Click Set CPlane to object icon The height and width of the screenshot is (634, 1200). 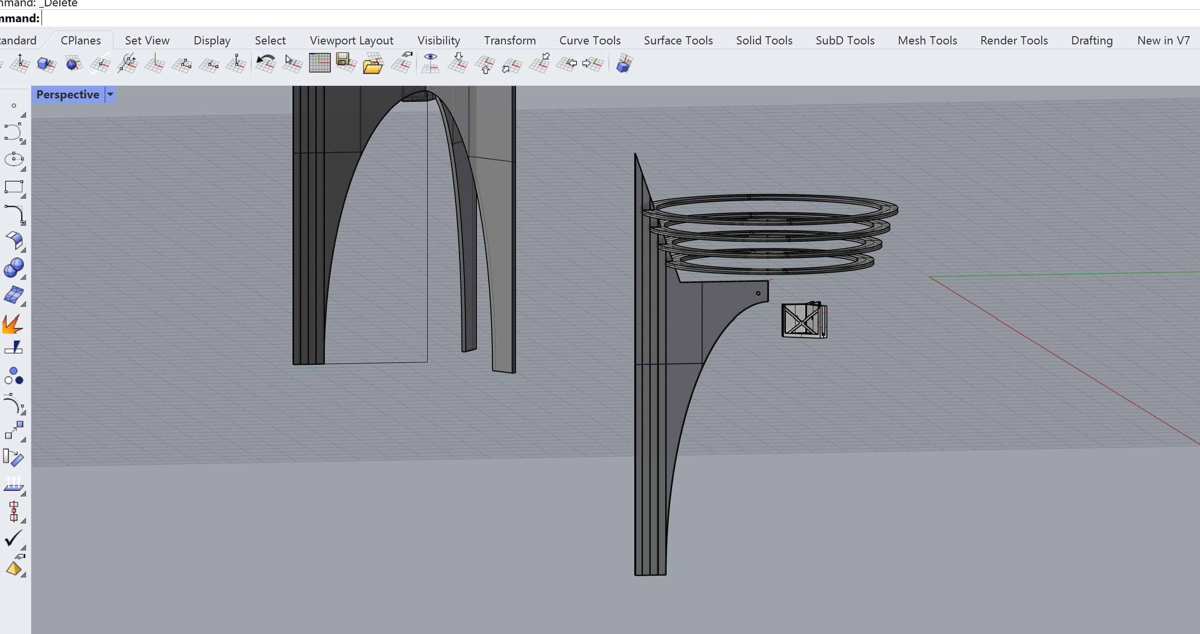[x=46, y=63]
